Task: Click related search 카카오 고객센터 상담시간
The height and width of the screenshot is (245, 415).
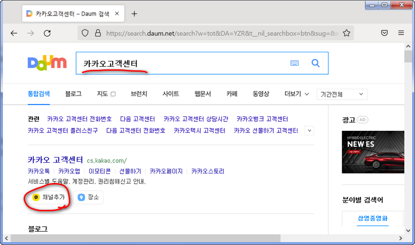Action: pyautogui.click(x=196, y=119)
